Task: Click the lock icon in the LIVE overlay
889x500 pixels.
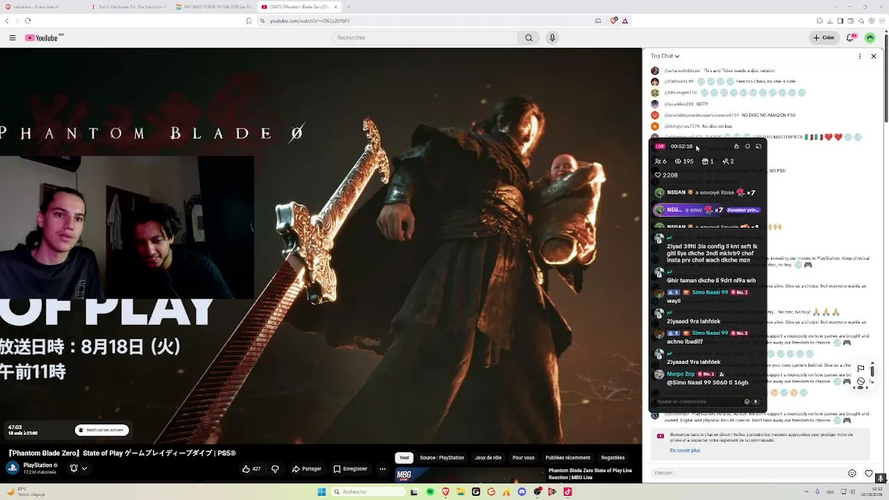Action: click(x=736, y=147)
